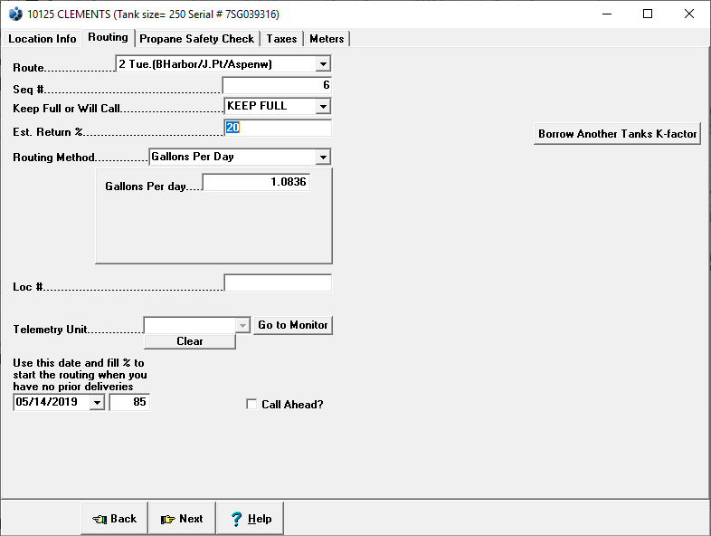The image size is (711, 536).
Task: Focus the Gallons Per day field
Action: coord(256,183)
